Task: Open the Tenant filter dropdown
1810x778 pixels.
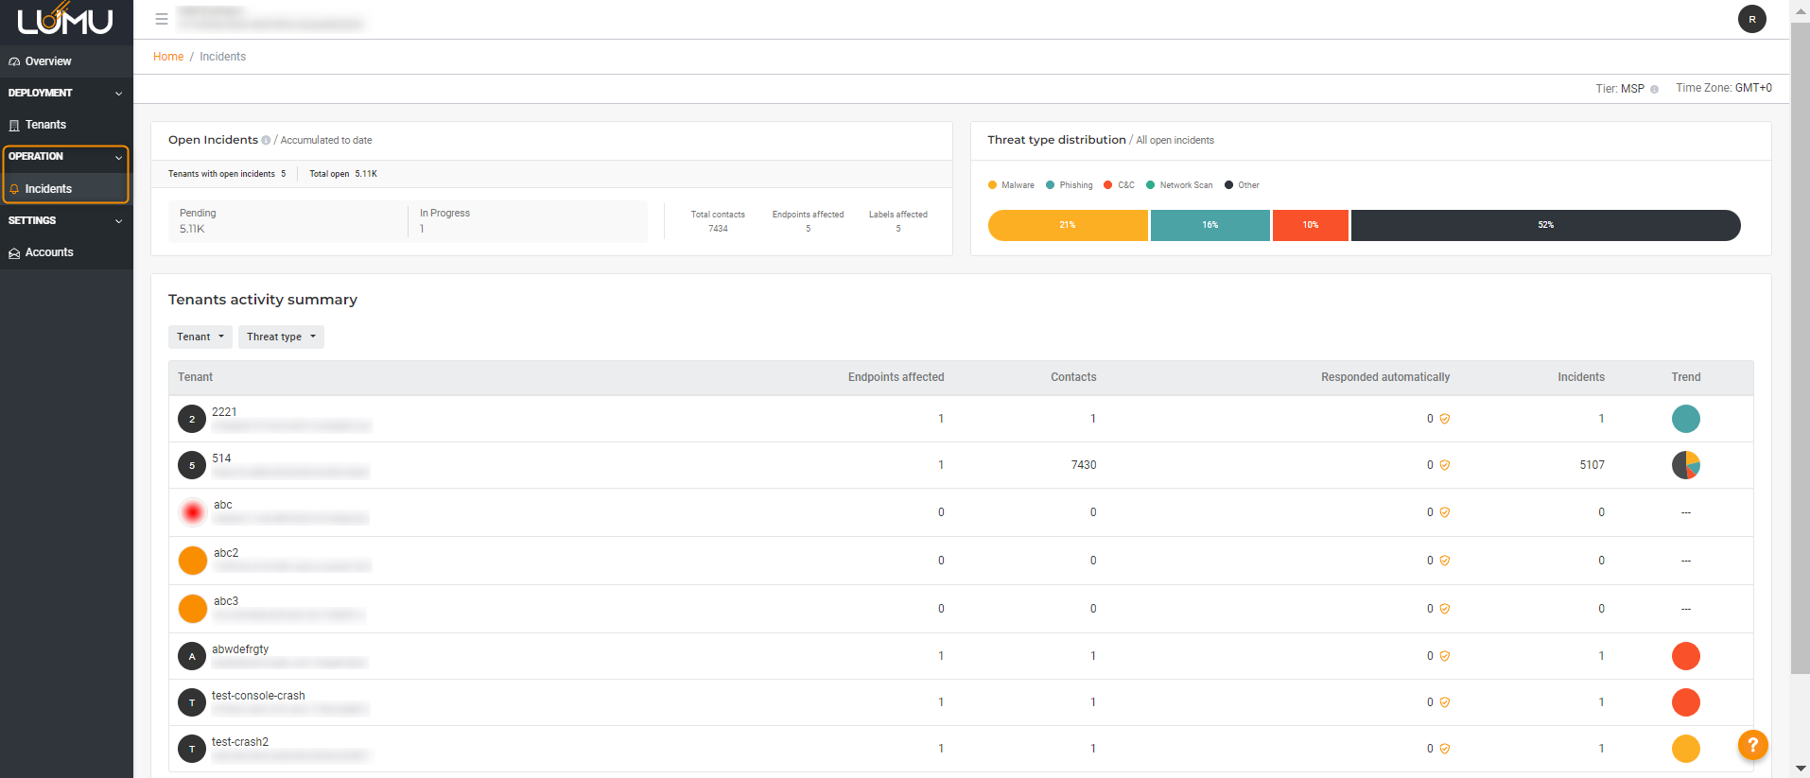Action: pos(200,337)
